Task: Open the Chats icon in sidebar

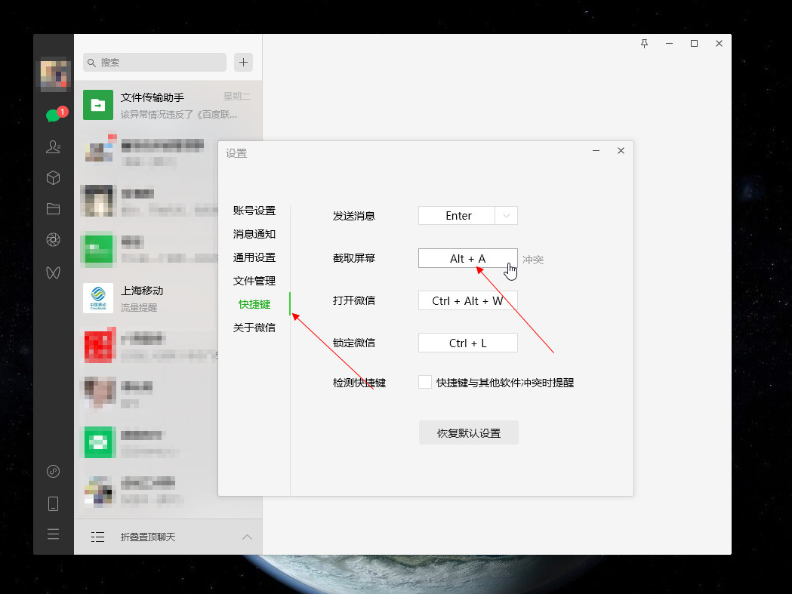Action: pyautogui.click(x=53, y=115)
